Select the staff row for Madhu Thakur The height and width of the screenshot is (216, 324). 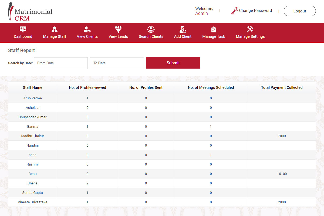(x=32, y=136)
